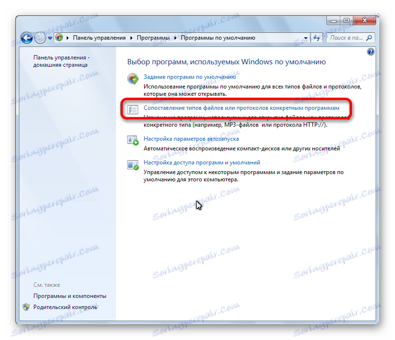Screen dimensions: 395x340
Task: Click the description Использование программы по умолчанию
Action: tap(252, 90)
